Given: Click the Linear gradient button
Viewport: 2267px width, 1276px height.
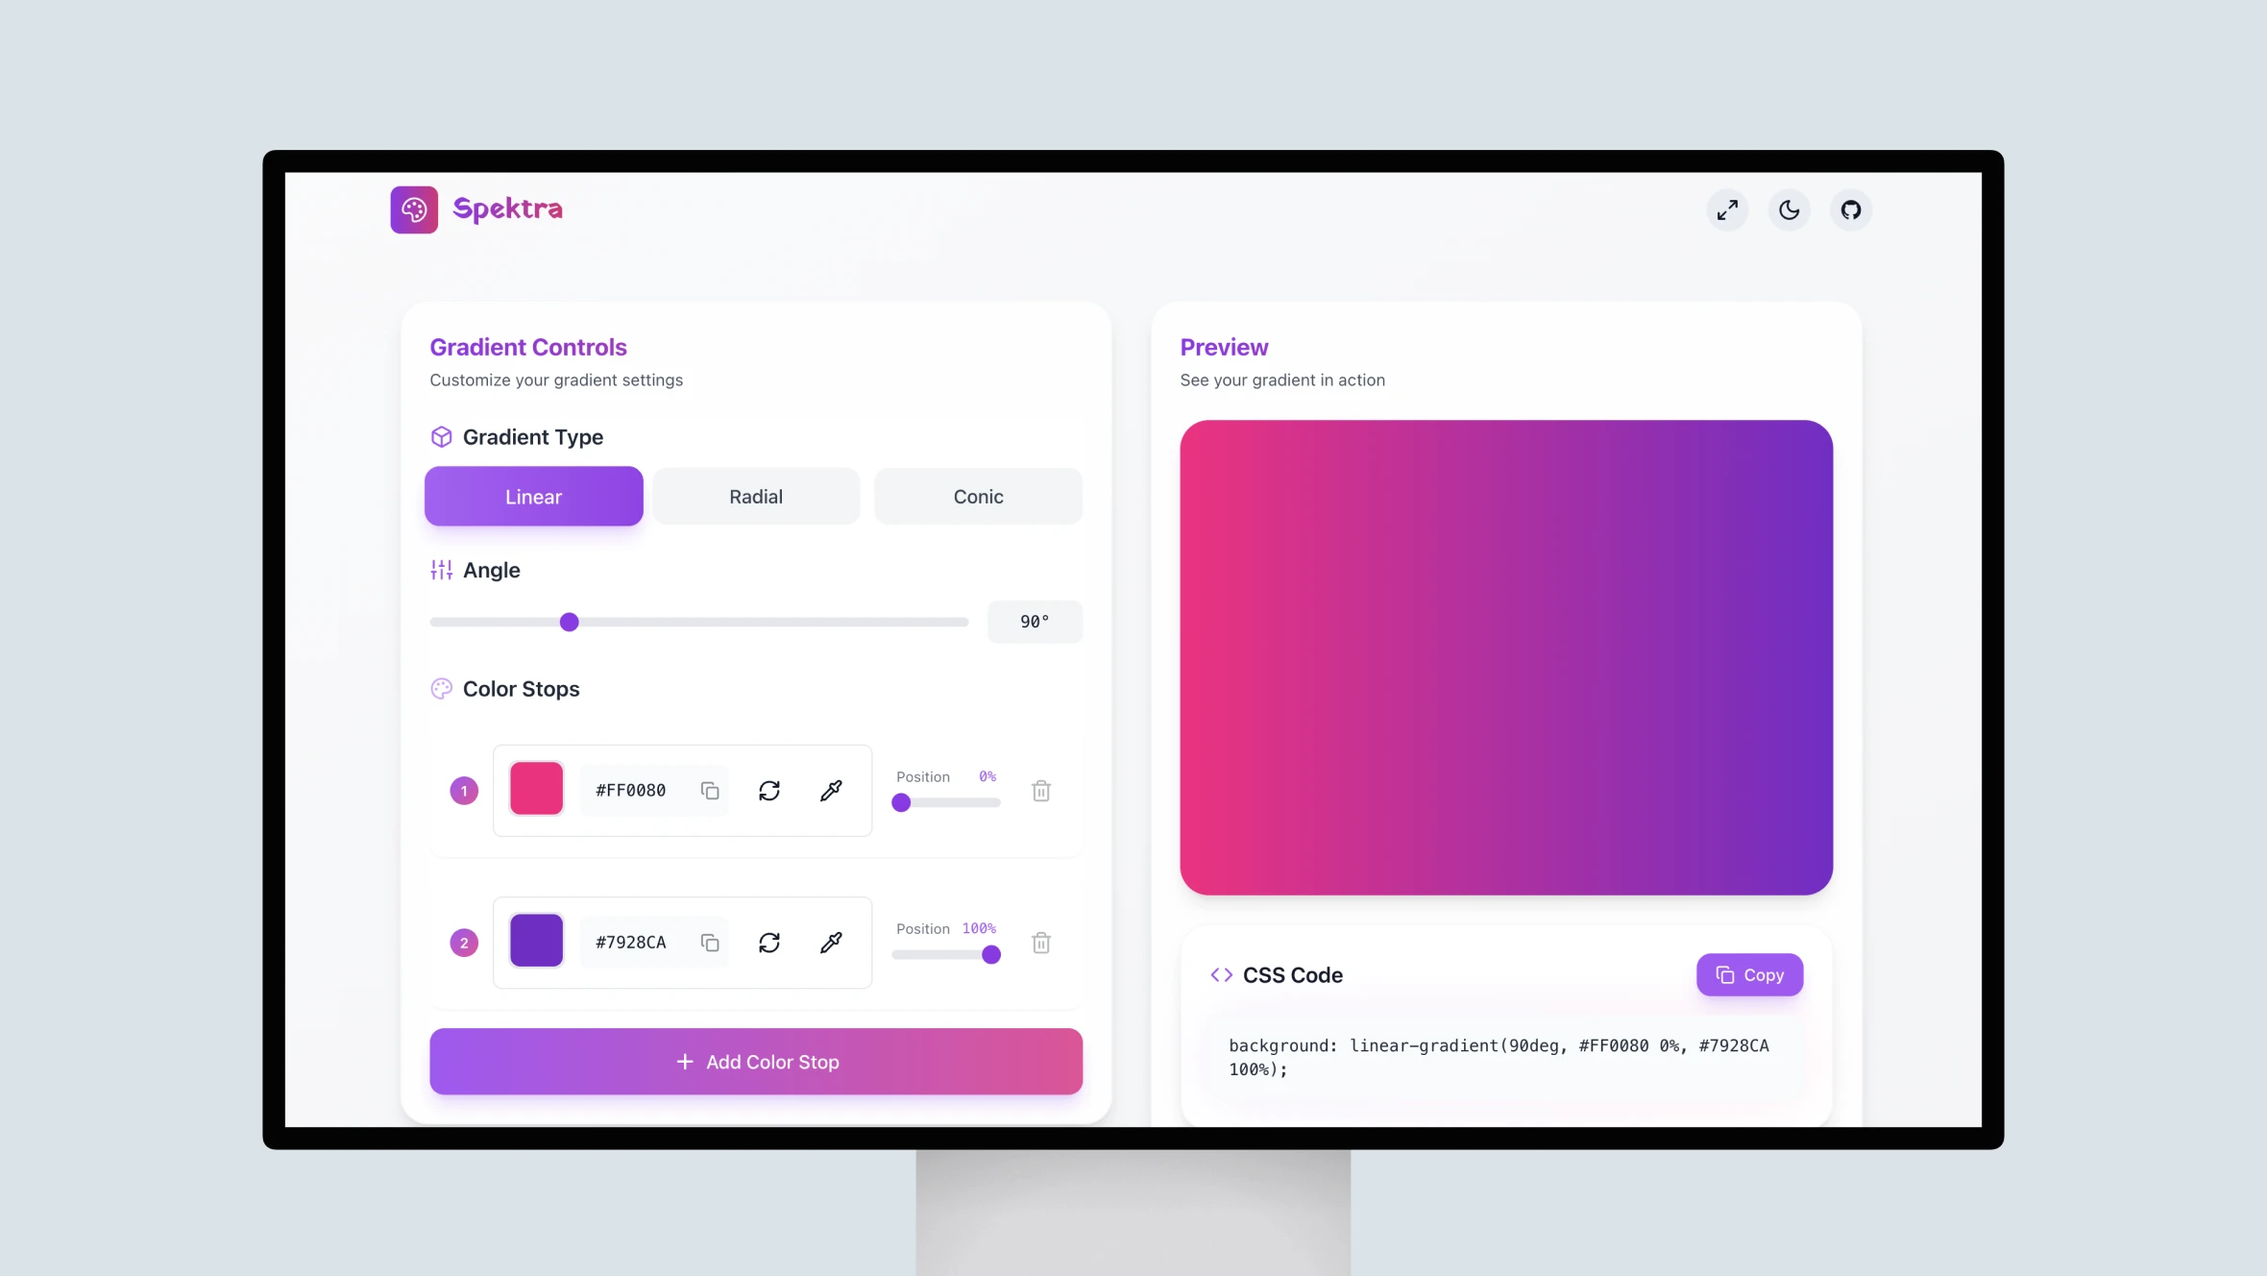Looking at the screenshot, I should pyautogui.click(x=532, y=496).
